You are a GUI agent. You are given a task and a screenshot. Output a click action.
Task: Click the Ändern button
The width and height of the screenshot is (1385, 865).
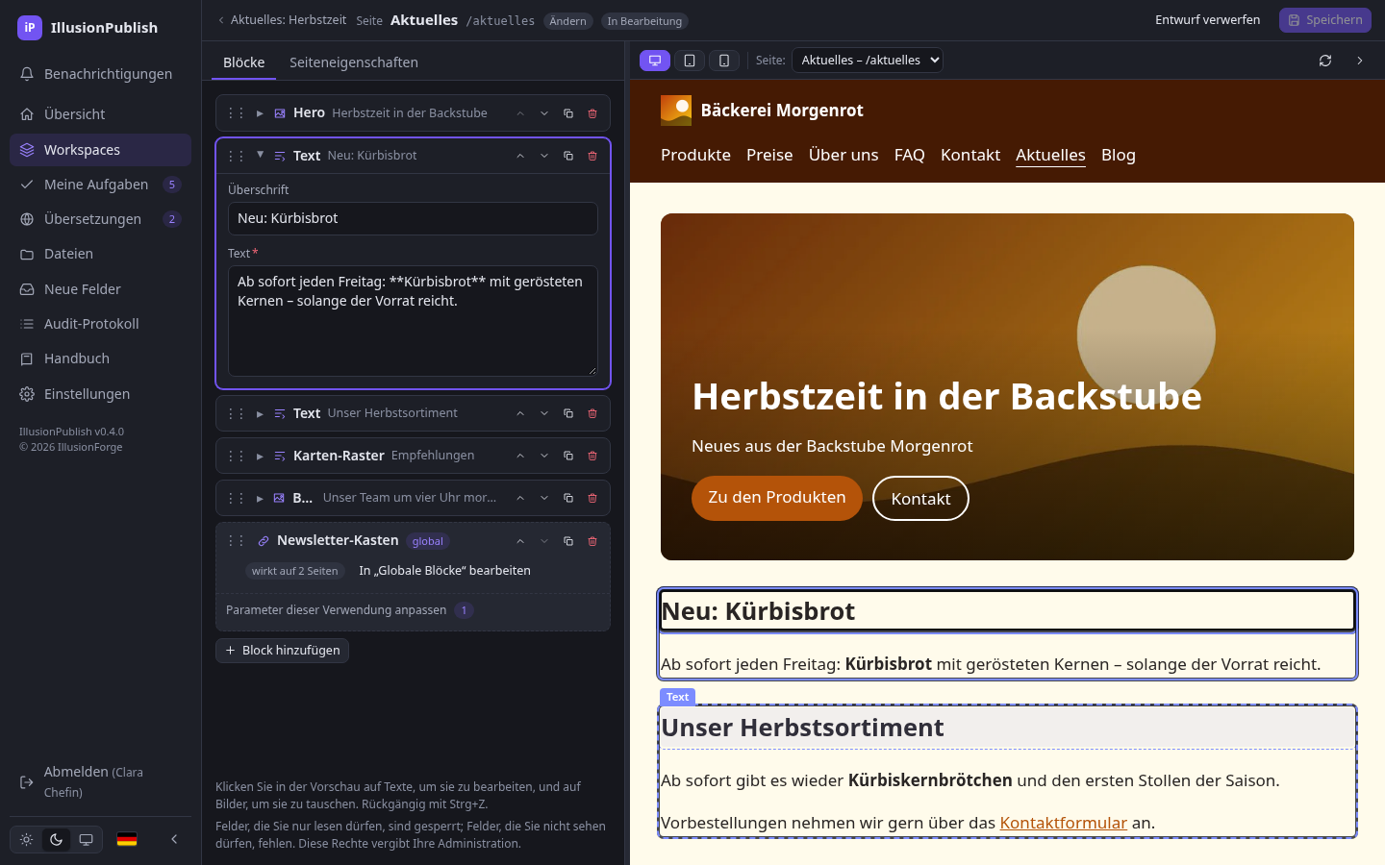click(x=568, y=21)
